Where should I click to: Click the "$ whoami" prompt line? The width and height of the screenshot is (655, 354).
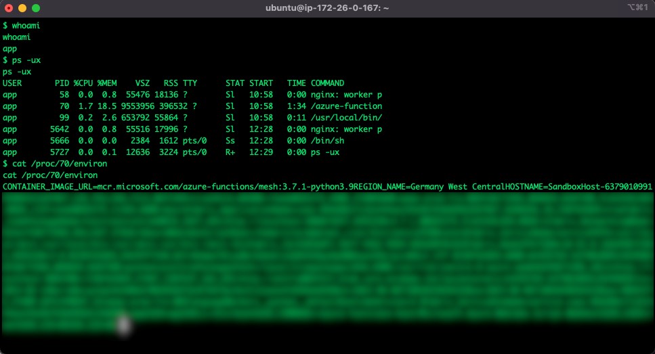click(21, 26)
